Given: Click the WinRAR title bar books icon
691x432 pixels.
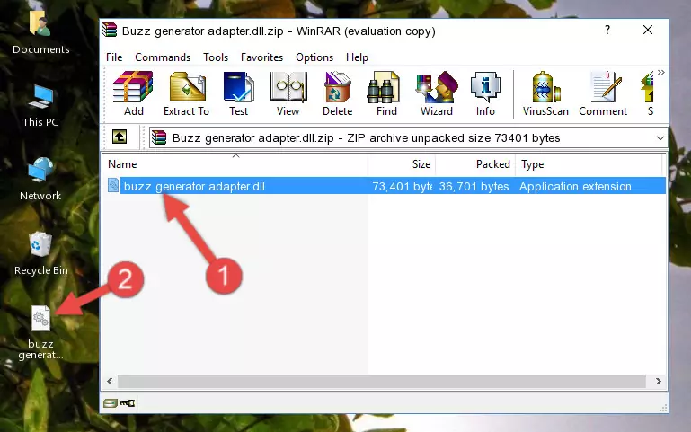Looking at the screenshot, I should pyautogui.click(x=110, y=31).
